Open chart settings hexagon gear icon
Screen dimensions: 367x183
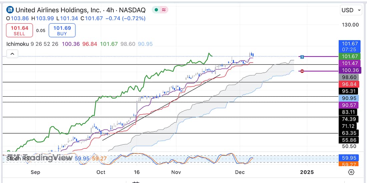(x=351, y=172)
